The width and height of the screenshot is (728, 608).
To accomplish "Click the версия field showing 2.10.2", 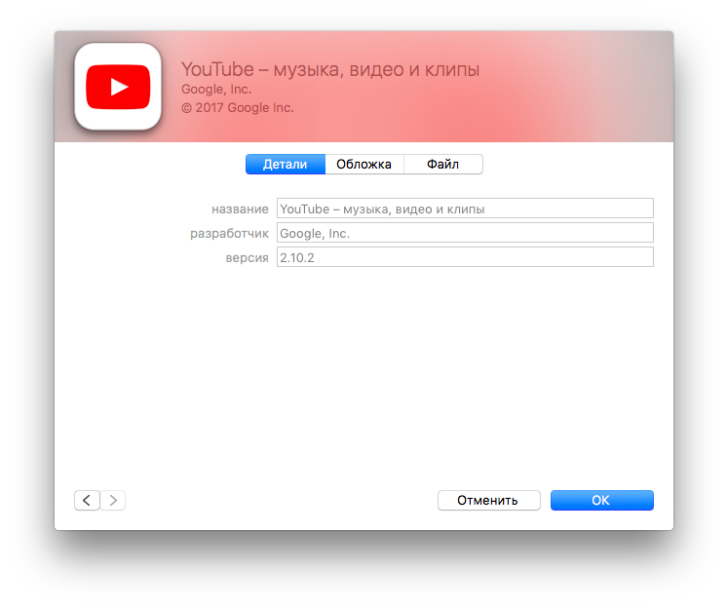I will [465, 257].
